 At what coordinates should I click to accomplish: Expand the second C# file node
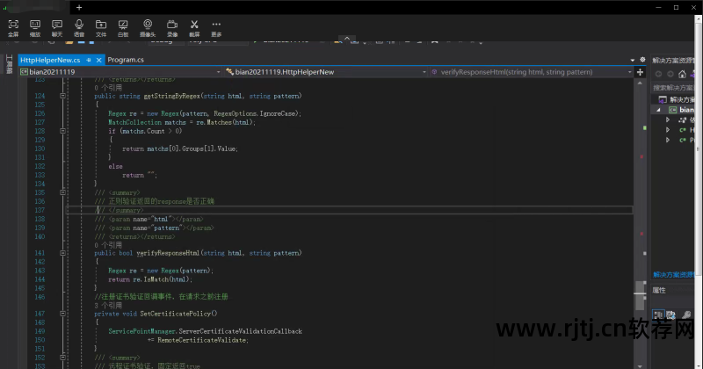[668, 140]
